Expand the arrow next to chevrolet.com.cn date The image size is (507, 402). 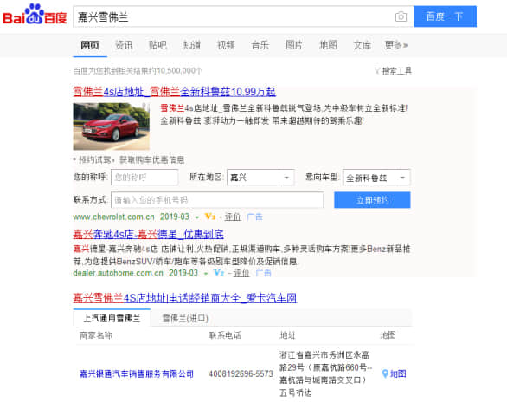point(196,217)
